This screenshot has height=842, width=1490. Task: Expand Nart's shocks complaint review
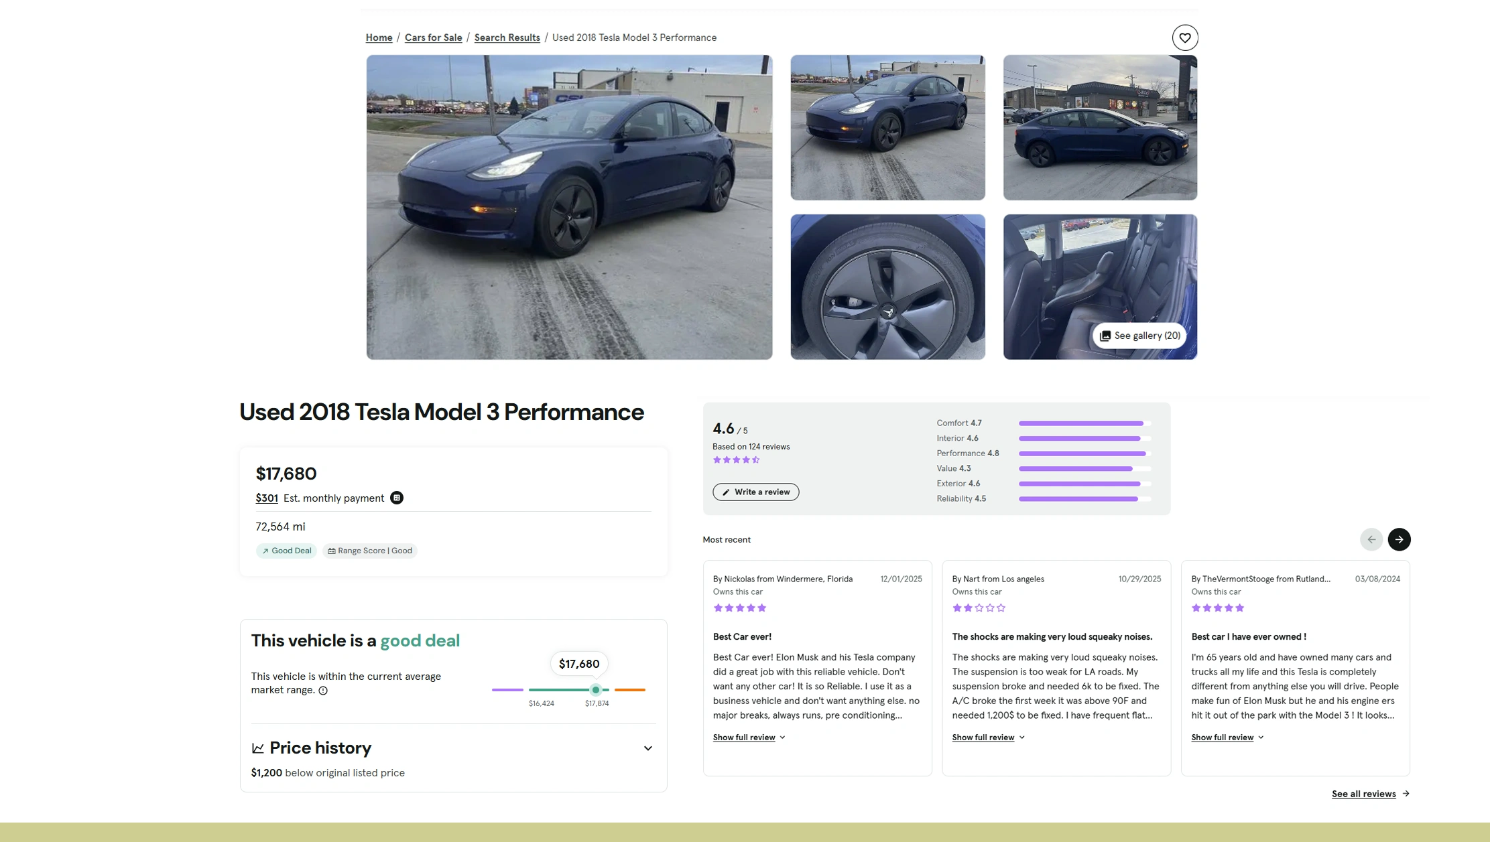pyautogui.click(x=983, y=737)
